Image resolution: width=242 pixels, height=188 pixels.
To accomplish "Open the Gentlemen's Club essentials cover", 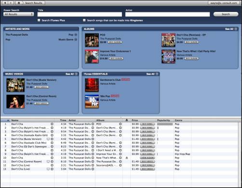I will tap(92, 85).
